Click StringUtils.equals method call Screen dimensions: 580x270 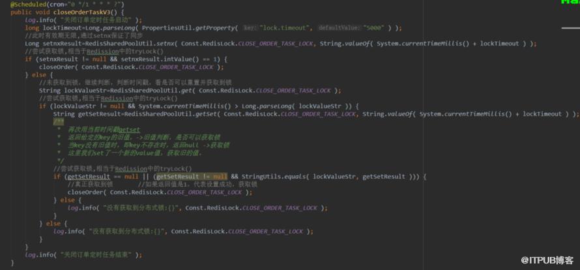coord(274,177)
